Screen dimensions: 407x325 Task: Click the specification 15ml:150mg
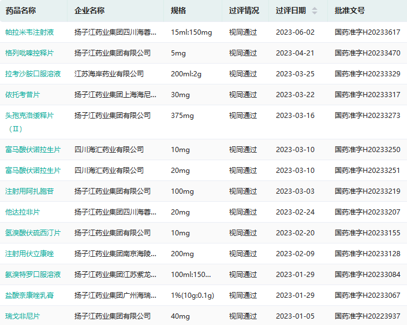[191, 32]
